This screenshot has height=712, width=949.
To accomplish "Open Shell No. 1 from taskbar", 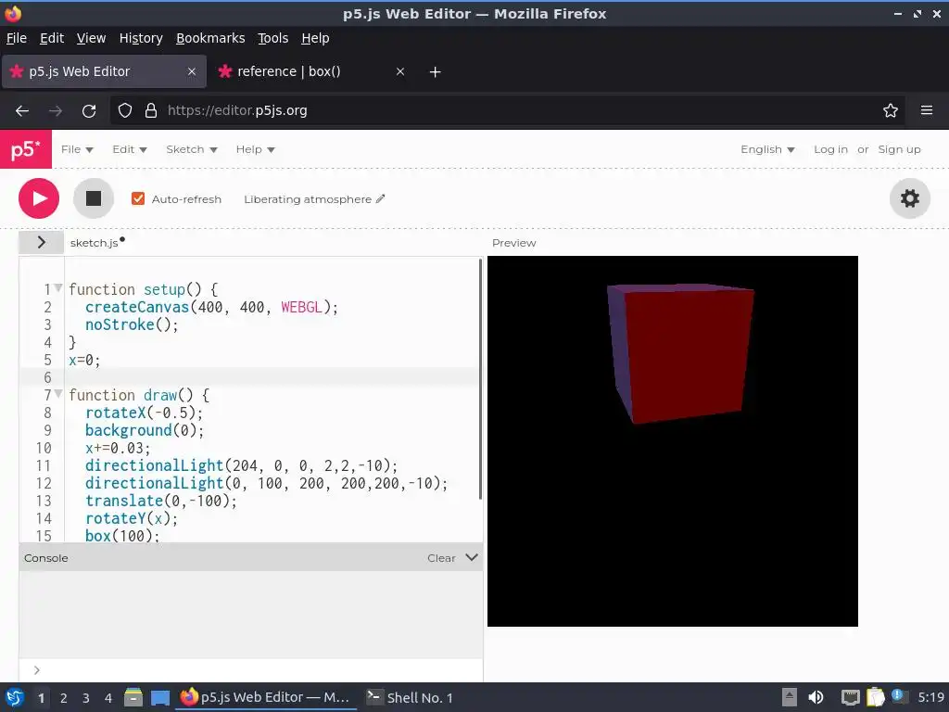I will (411, 697).
